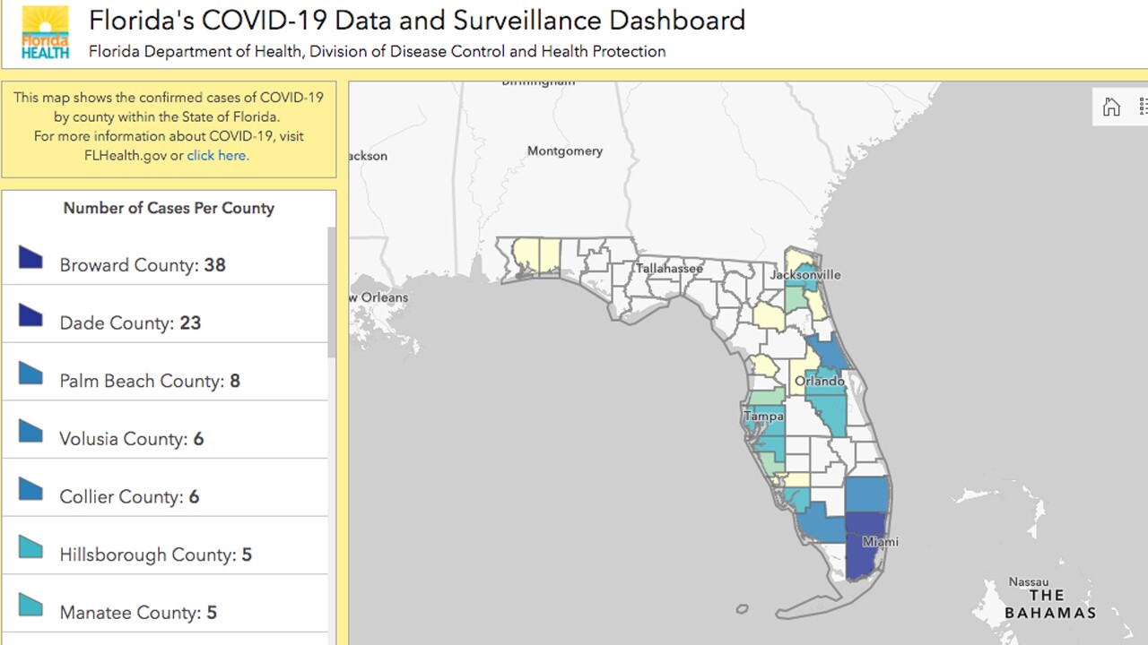Select the Broward County: 38 list entry
Viewport: 1148px width, 645px height.
tap(142, 265)
